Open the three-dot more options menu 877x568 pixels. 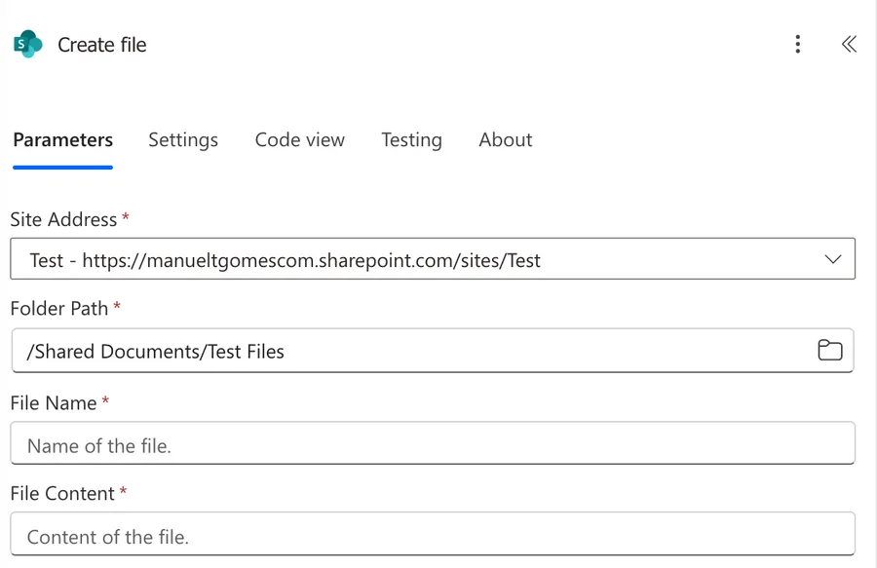(797, 44)
